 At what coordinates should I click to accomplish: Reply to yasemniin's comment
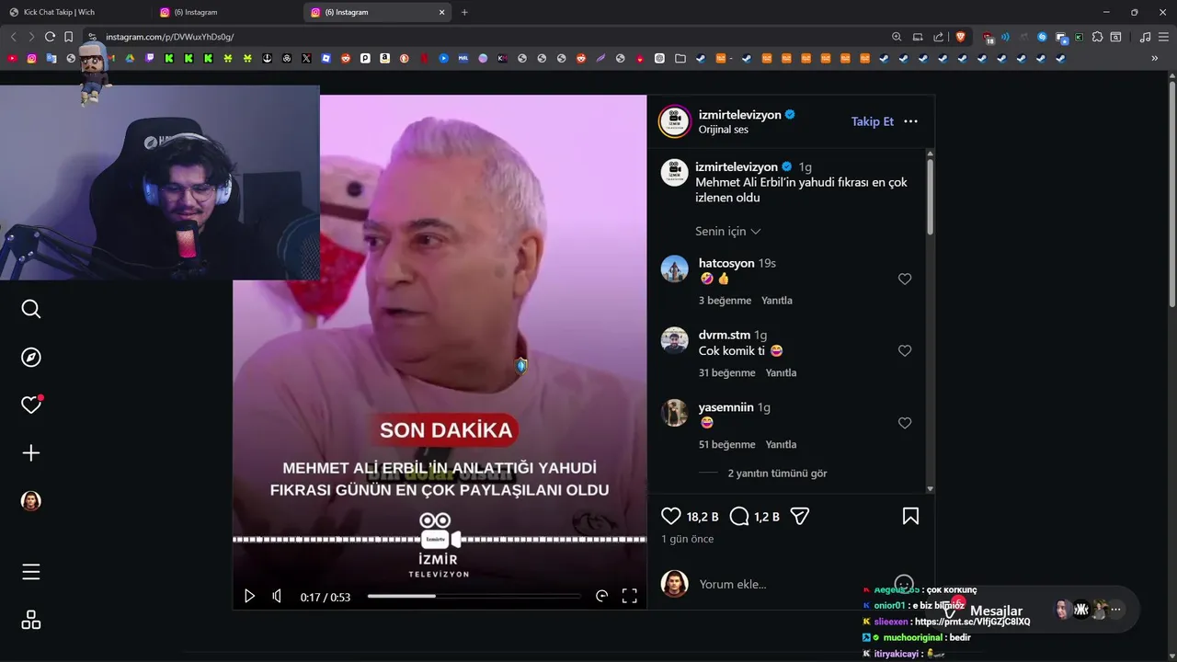coord(781,444)
